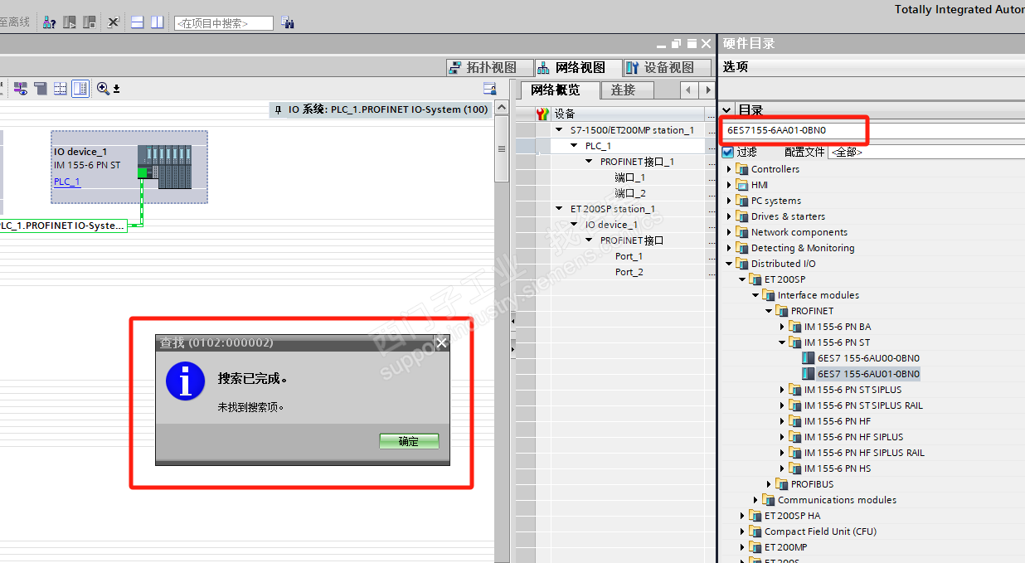Click the blue information icon in dialog
This screenshot has width=1025, height=563.
point(185,381)
